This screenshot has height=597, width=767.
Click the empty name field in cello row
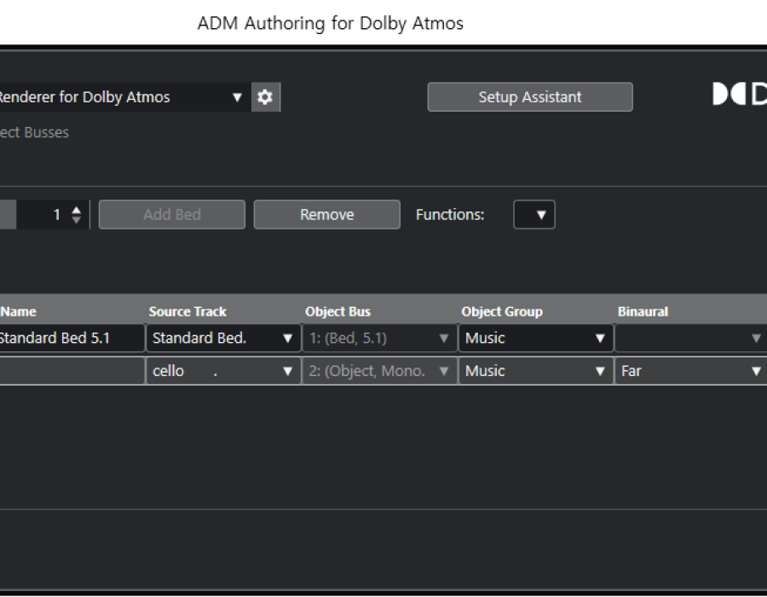(72, 371)
